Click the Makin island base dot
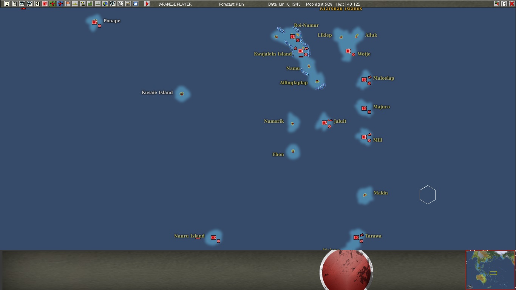 [x=365, y=195]
